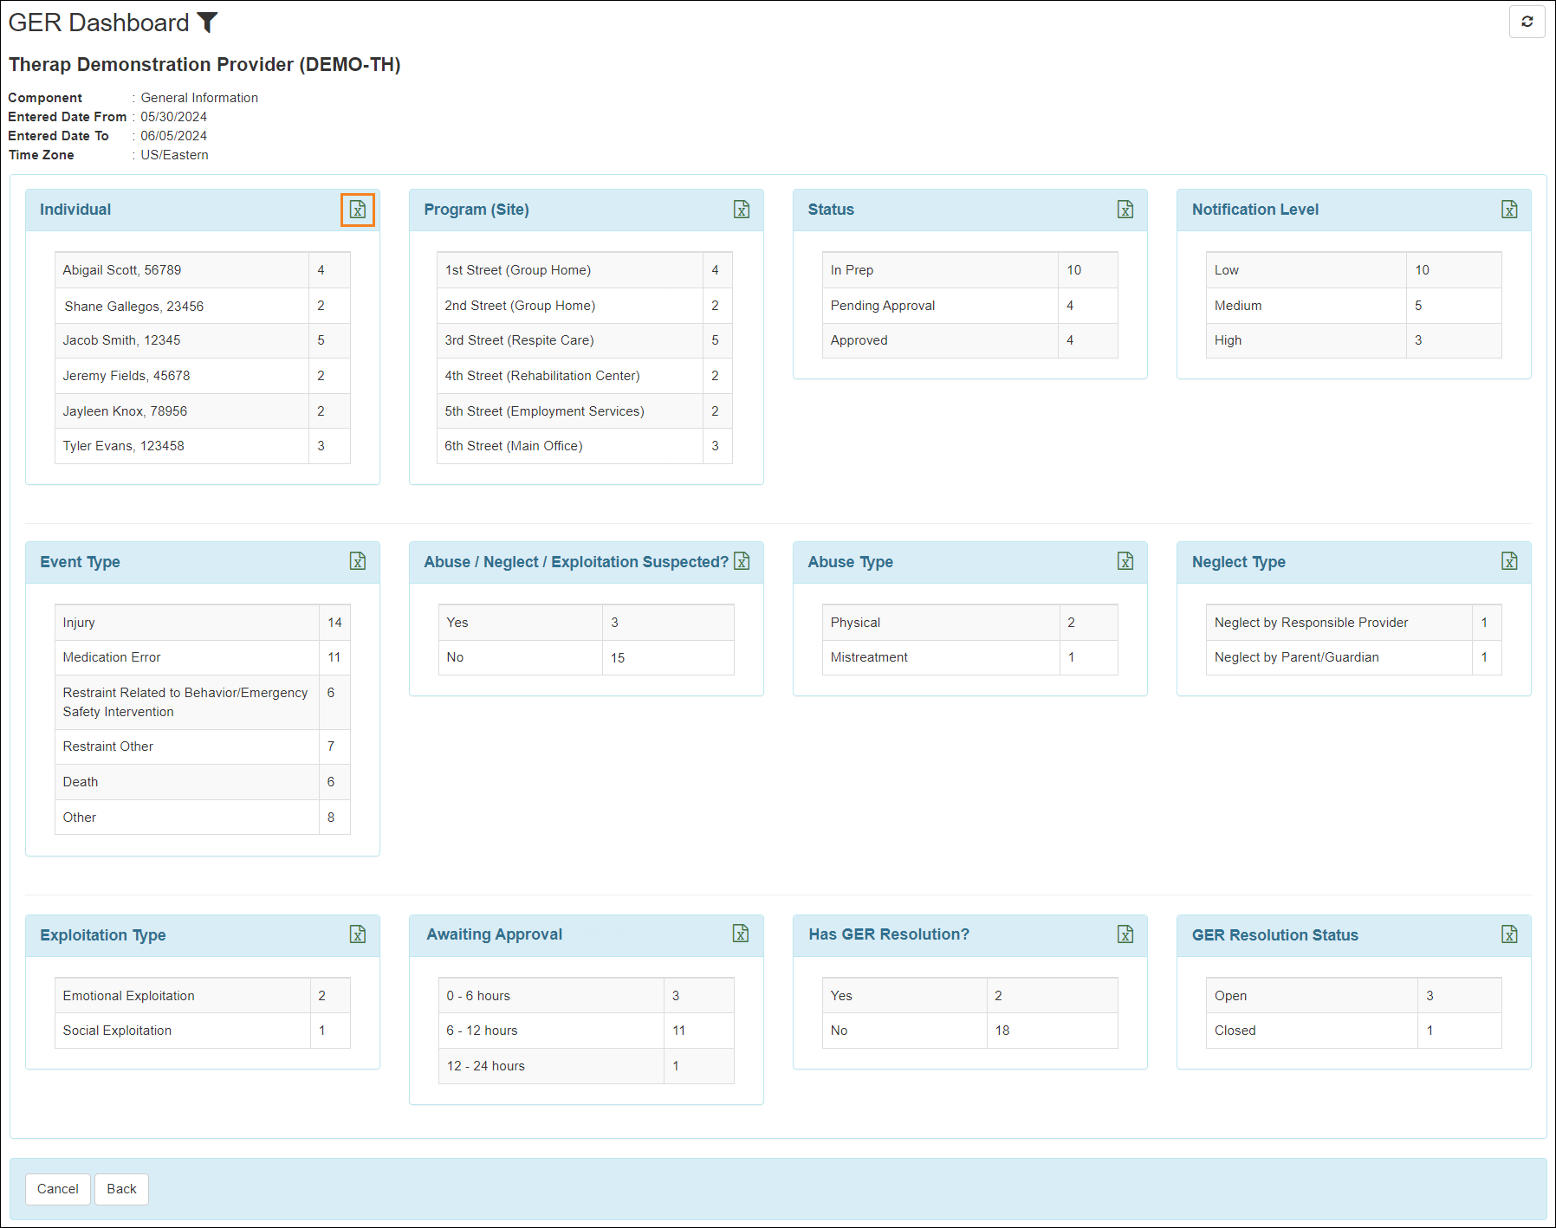The height and width of the screenshot is (1228, 1556).
Task: Open count 5 link for Jacob Smith
Action: (321, 340)
